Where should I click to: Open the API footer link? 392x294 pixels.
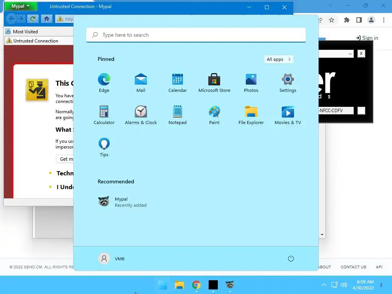point(379,267)
